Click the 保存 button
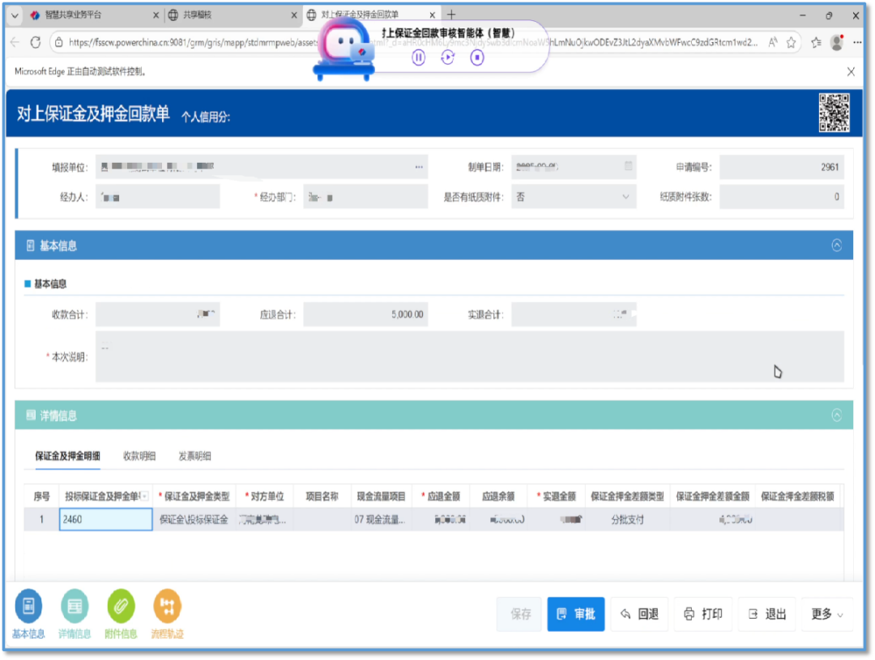The width and height of the screenshot is (875, 660). [519, 615]
